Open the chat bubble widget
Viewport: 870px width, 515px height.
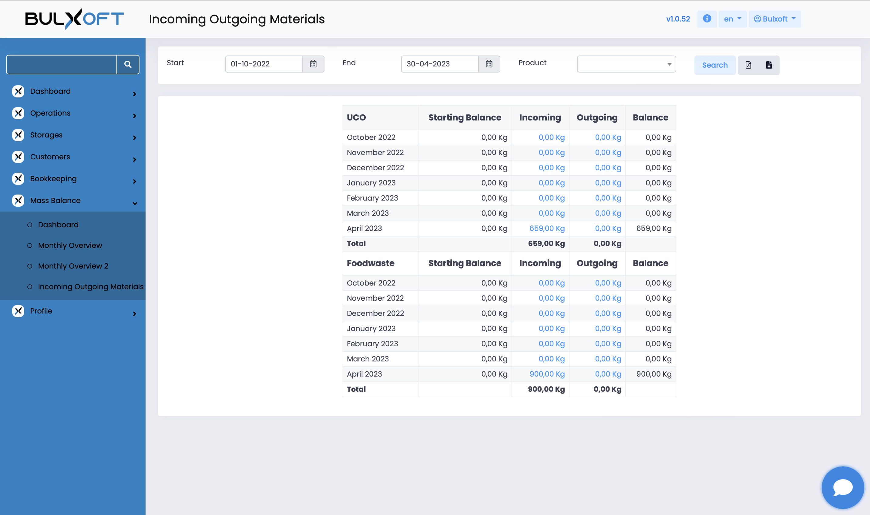(842, 487)
